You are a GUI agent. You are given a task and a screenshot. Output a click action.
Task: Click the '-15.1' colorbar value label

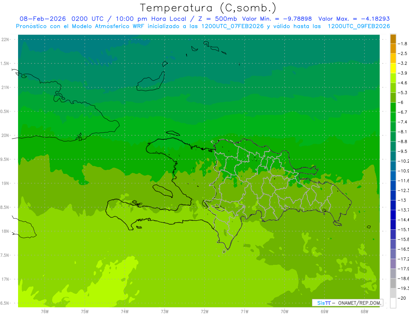pyautogui.click(x=404, y=229)
